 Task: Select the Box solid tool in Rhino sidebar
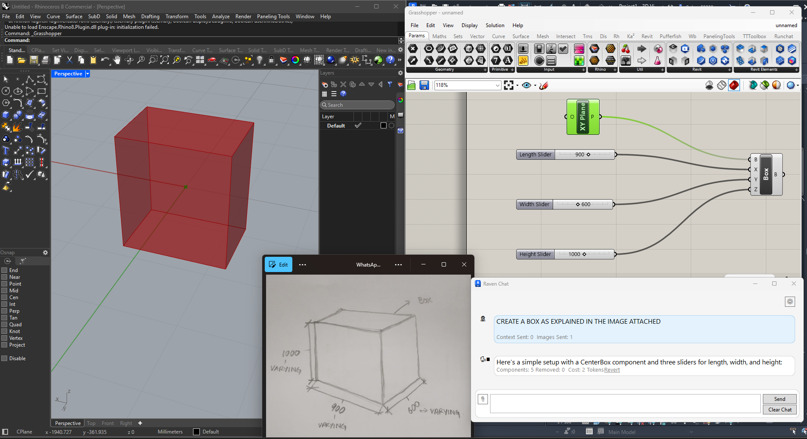[6, 115]
